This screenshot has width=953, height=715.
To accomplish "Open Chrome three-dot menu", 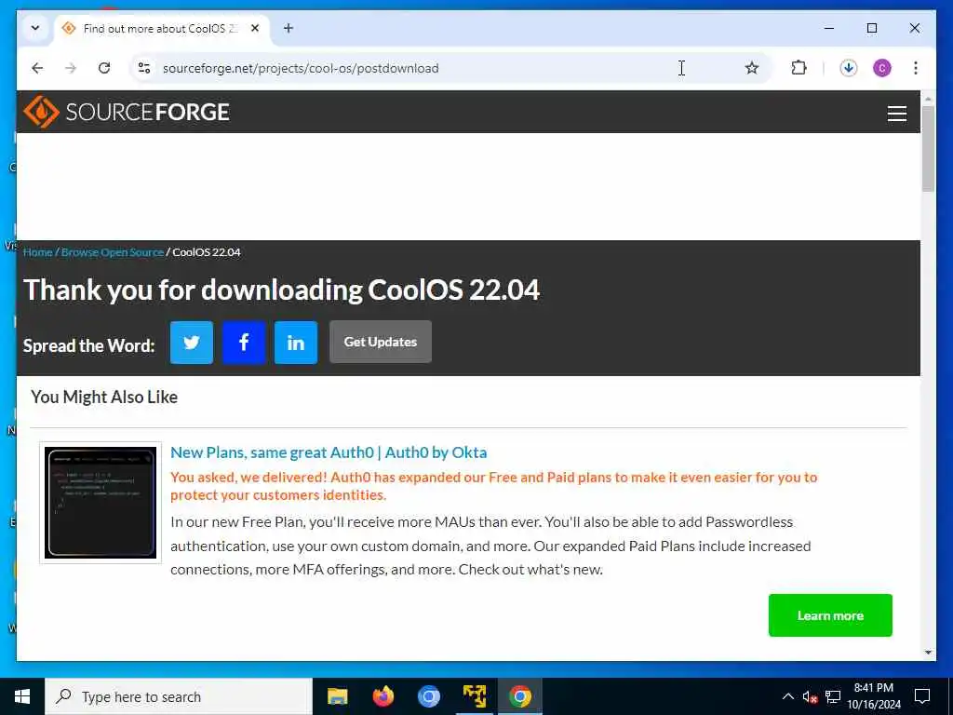I will coord(916,68).
